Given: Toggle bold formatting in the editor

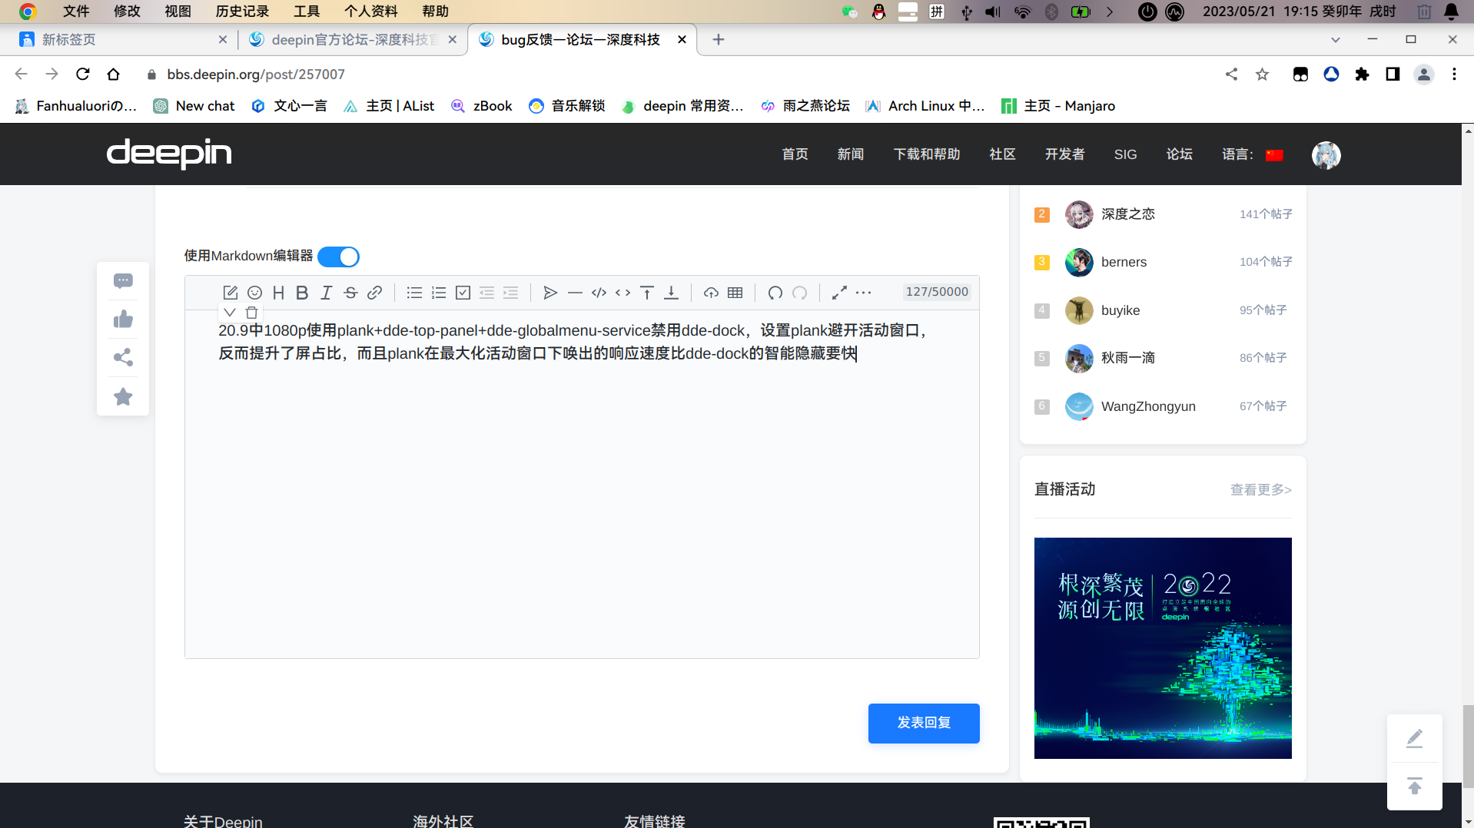Looking at the screenshot, I should point(302,293).
